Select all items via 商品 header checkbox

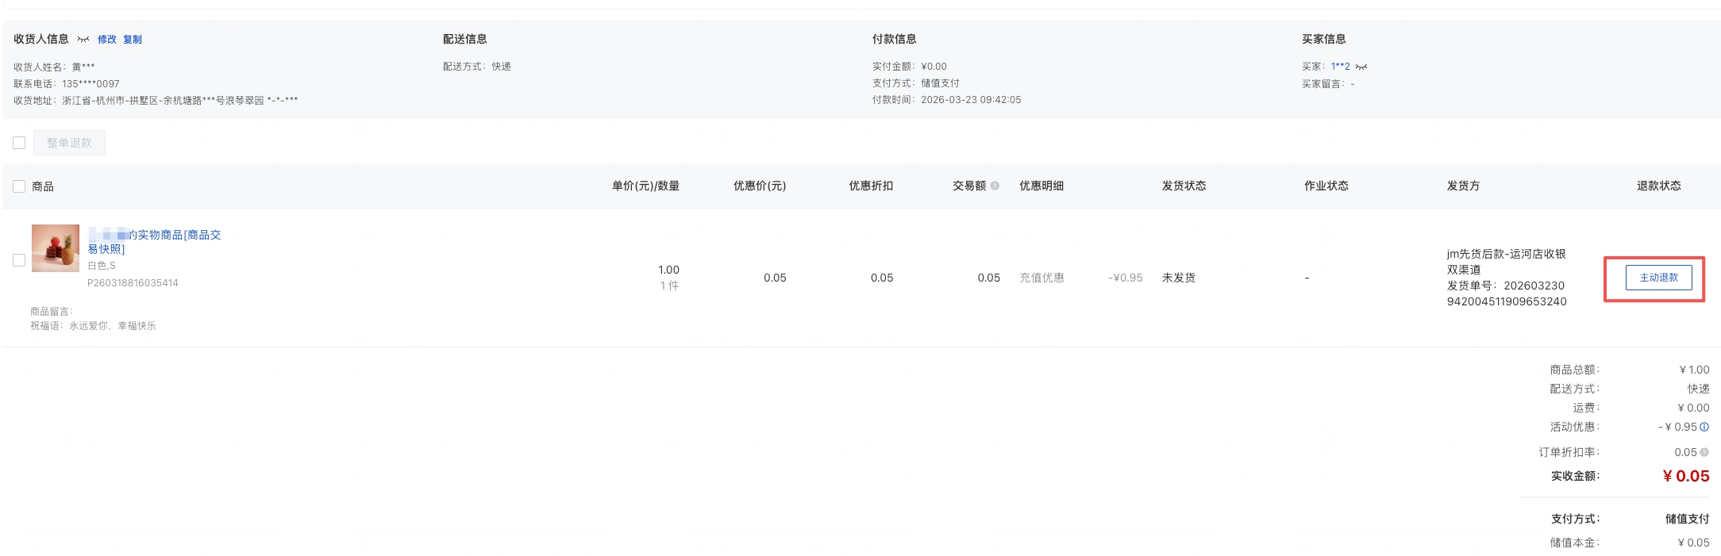click(19, 186)
